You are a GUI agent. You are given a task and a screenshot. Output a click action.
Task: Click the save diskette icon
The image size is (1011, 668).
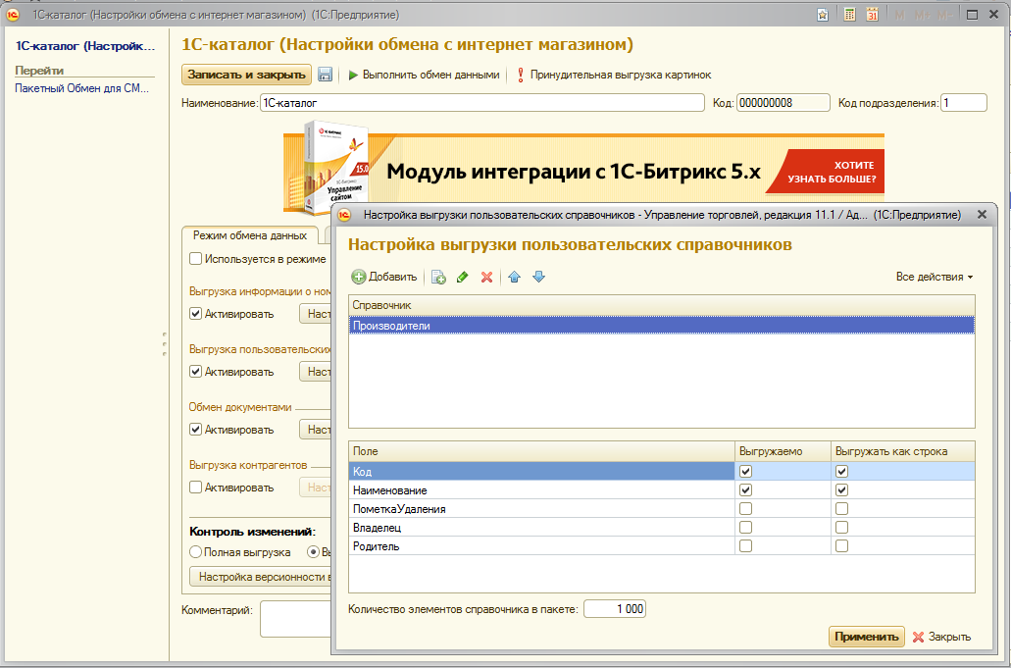pos(326,75)
